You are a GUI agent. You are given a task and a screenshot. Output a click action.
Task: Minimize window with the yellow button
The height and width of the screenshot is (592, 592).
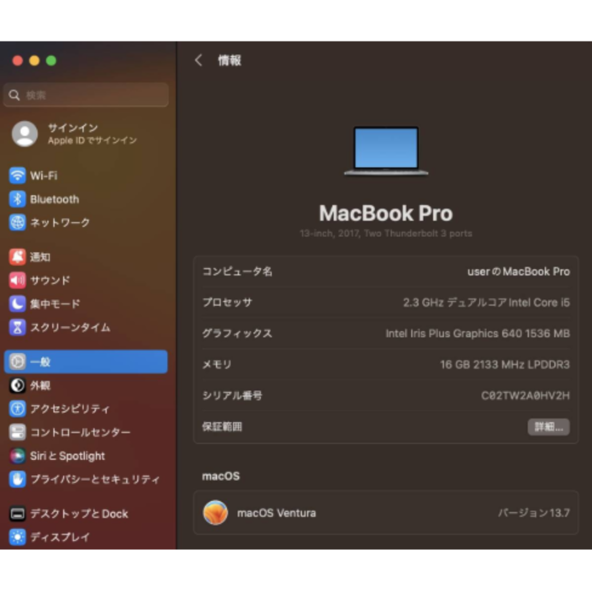(x=35, y=60)
